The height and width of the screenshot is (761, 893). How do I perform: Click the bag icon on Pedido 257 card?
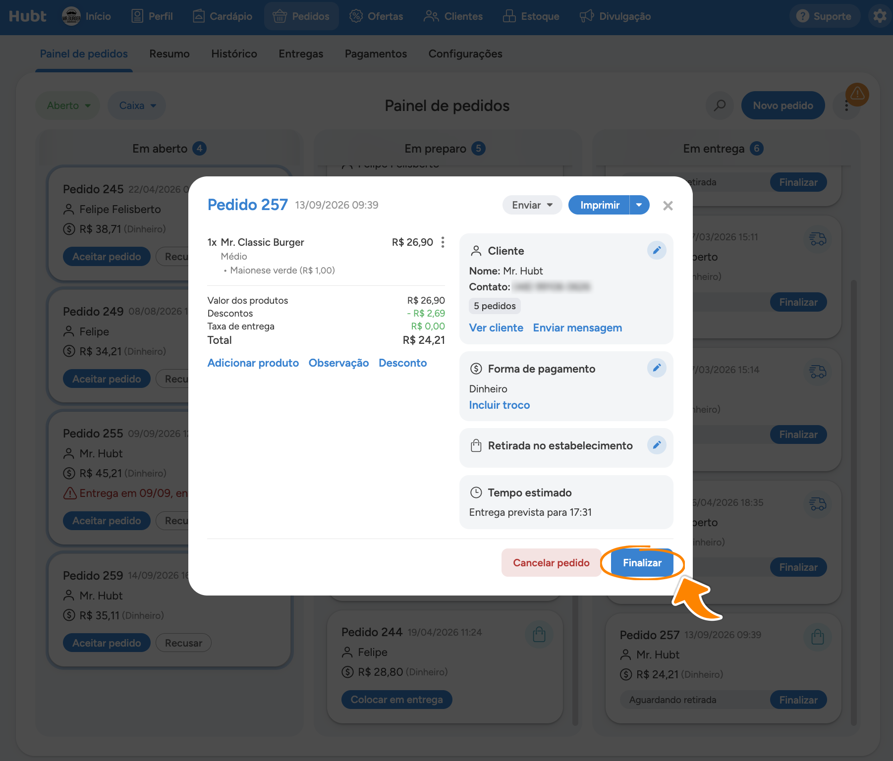[818, 637]
